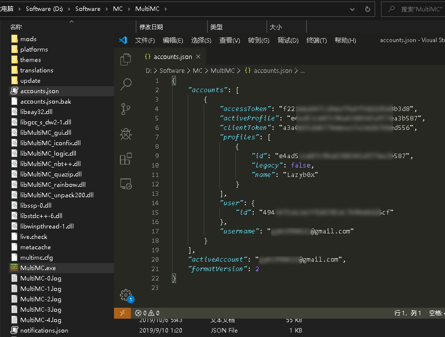Screen dimensions: 445x337
Task: Open the 帮助(H) menu
Action: pos(345,40)
